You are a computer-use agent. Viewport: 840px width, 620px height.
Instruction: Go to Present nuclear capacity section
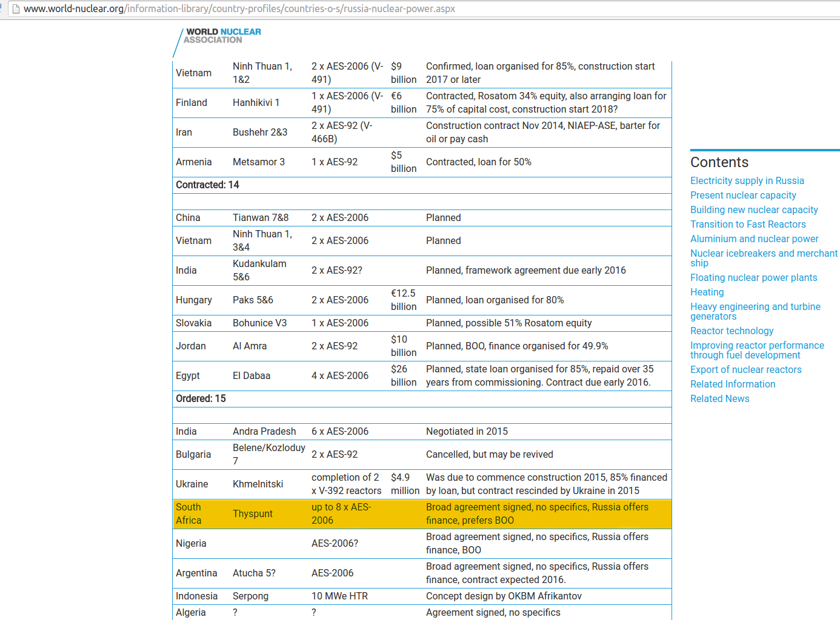pos(743,195)
